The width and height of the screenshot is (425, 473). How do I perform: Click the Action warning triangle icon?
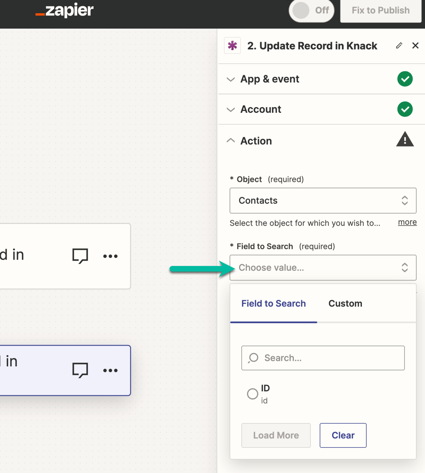click(405, 140)
